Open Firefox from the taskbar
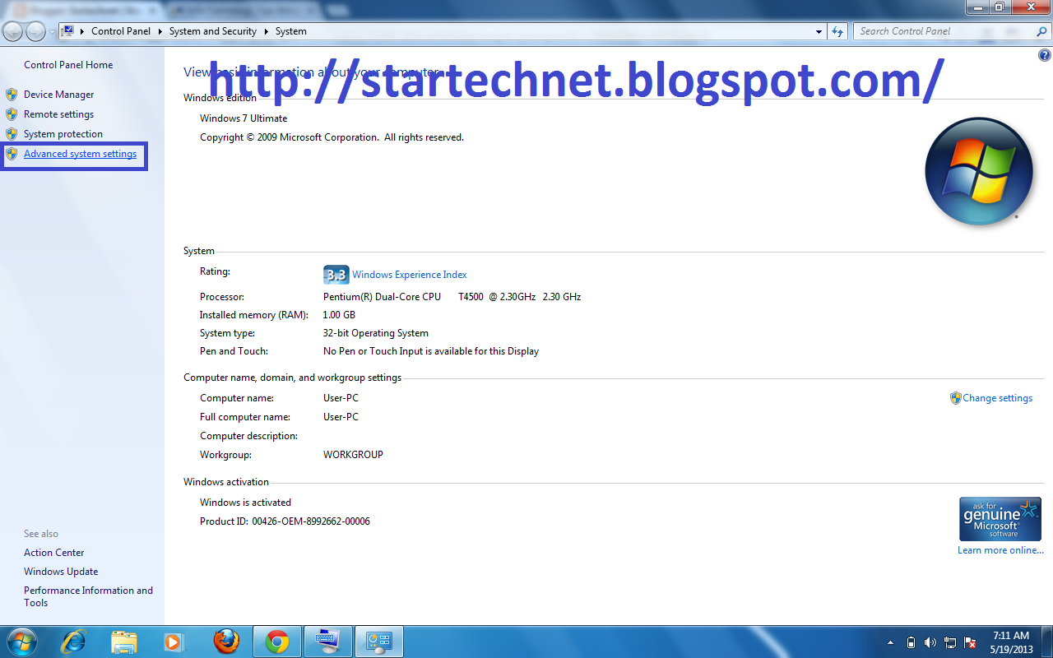 tap(226, 641)
